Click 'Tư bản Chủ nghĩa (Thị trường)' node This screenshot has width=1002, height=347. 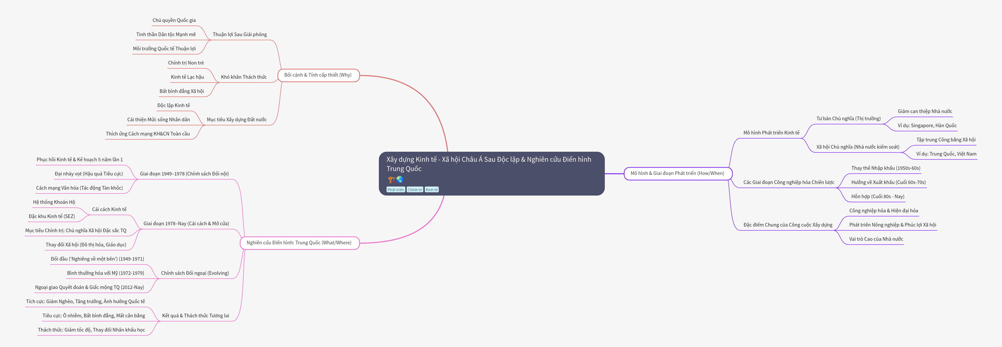tap(848, 118)
